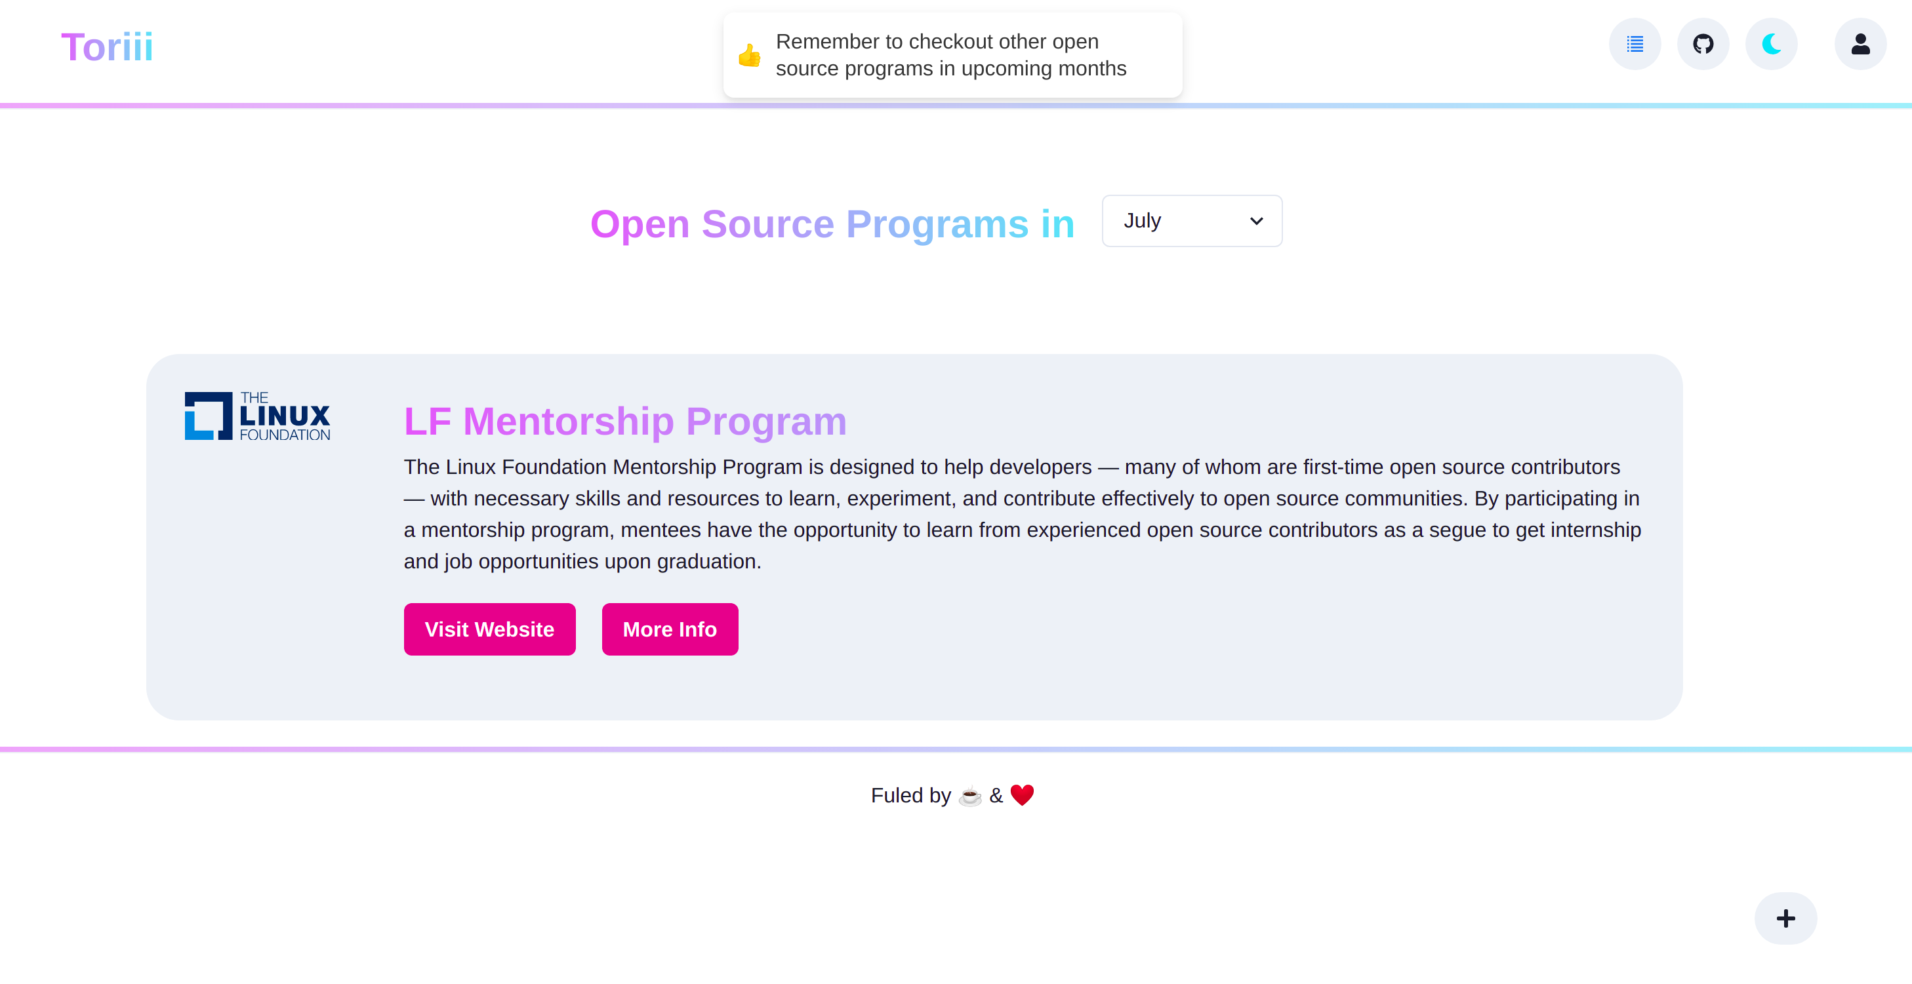Click the red heart icon in footer
The width and height of the screenshot is (1912, 984).
click(x=1022, y=795)
